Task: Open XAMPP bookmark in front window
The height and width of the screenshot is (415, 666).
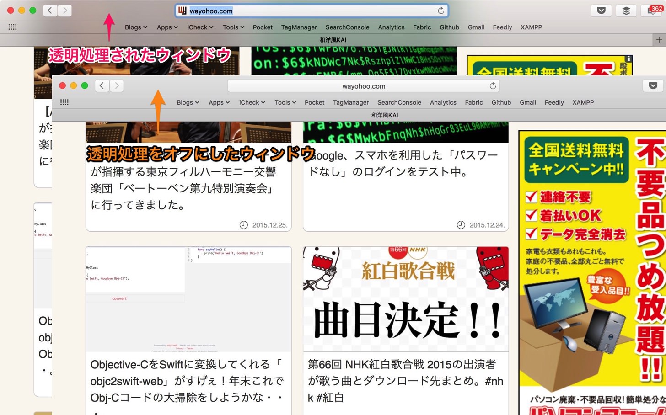Action: pyautogui.click(x=583, y=102)
